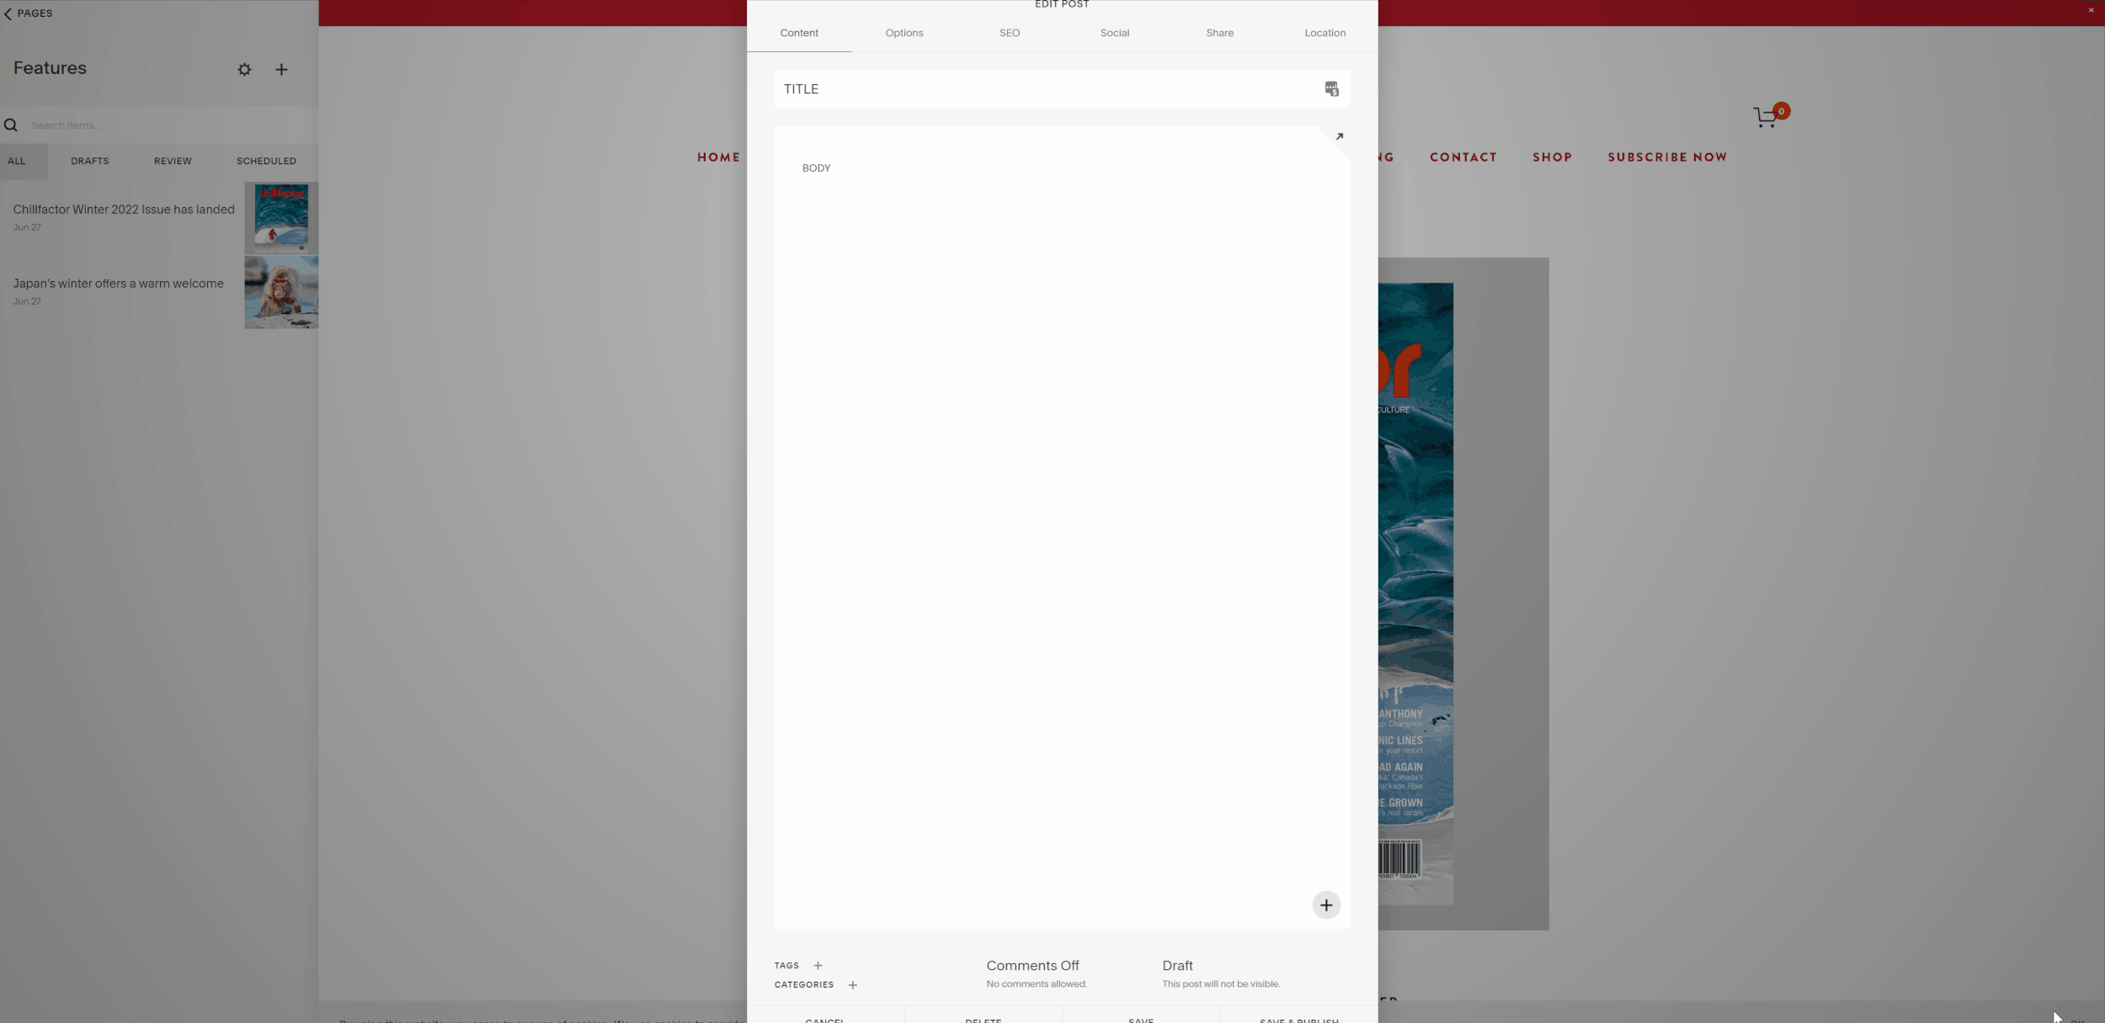Screen dimensions: 2105x1023
Task: Click the Subscribe Now navigation link
Action: pyautogui.click(x=1666, y=157)
